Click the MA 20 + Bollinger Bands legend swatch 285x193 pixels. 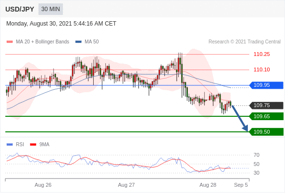click(x=10, y=42)
